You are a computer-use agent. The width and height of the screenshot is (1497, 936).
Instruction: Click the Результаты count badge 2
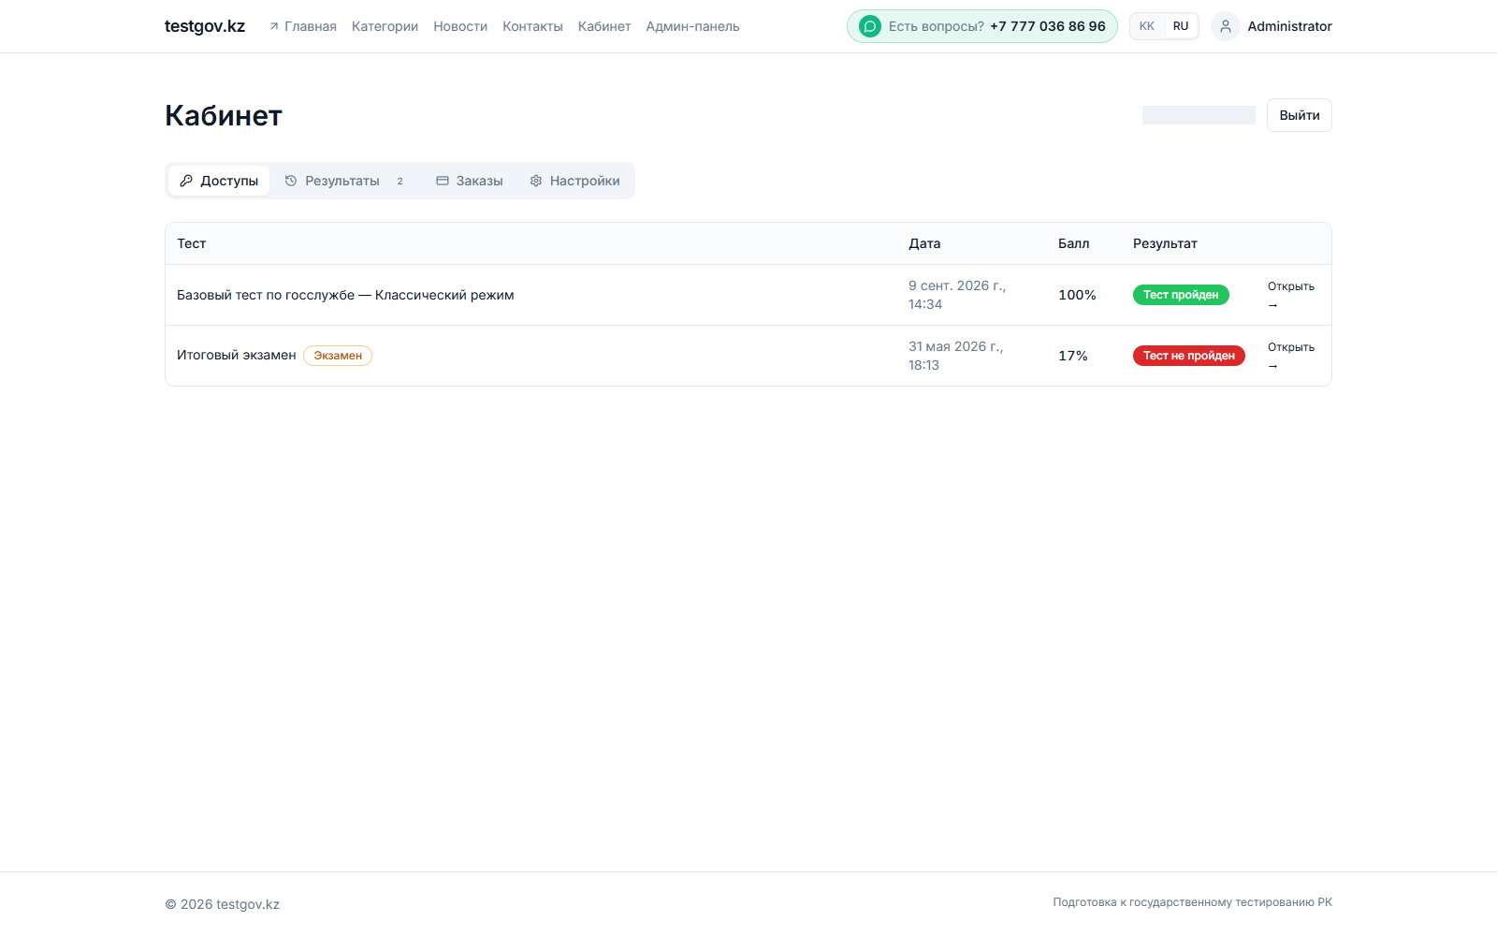point(400,181)
